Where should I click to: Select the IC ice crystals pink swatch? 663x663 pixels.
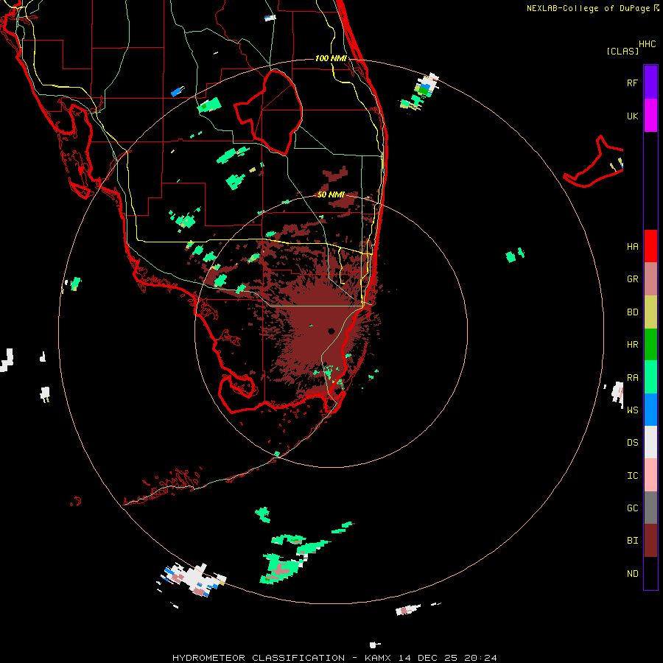click(650, 475)
